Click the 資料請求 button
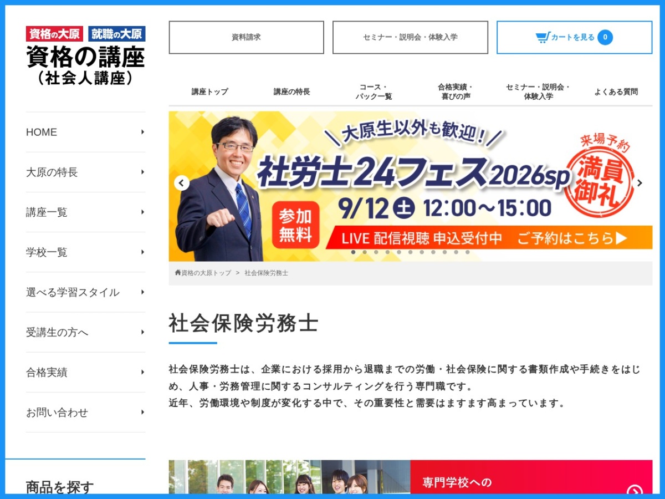Screen dimensions: 665x499 point(247,37)
